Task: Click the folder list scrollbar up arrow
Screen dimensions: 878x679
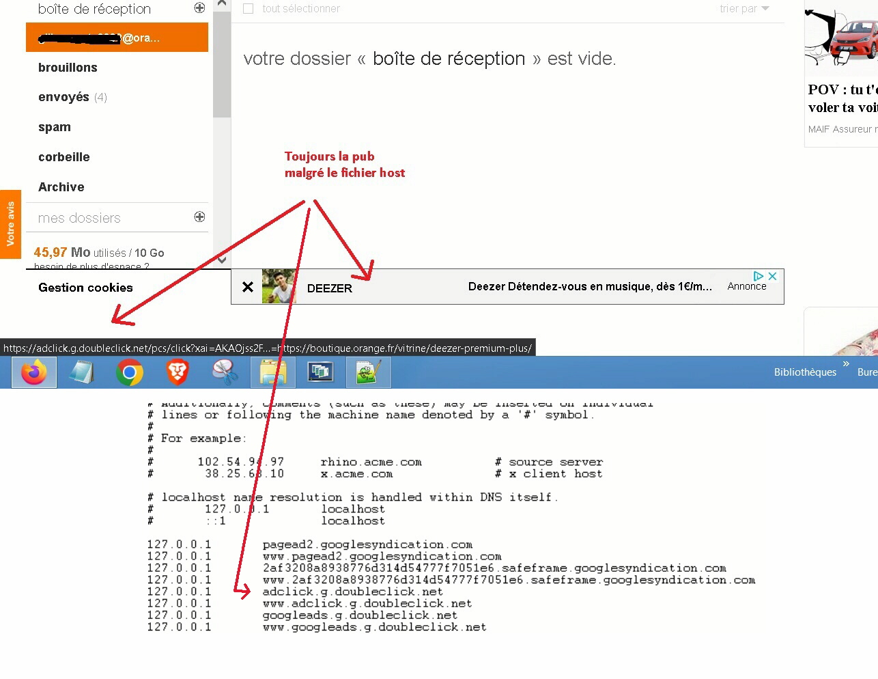Action: tap(221, 4)
